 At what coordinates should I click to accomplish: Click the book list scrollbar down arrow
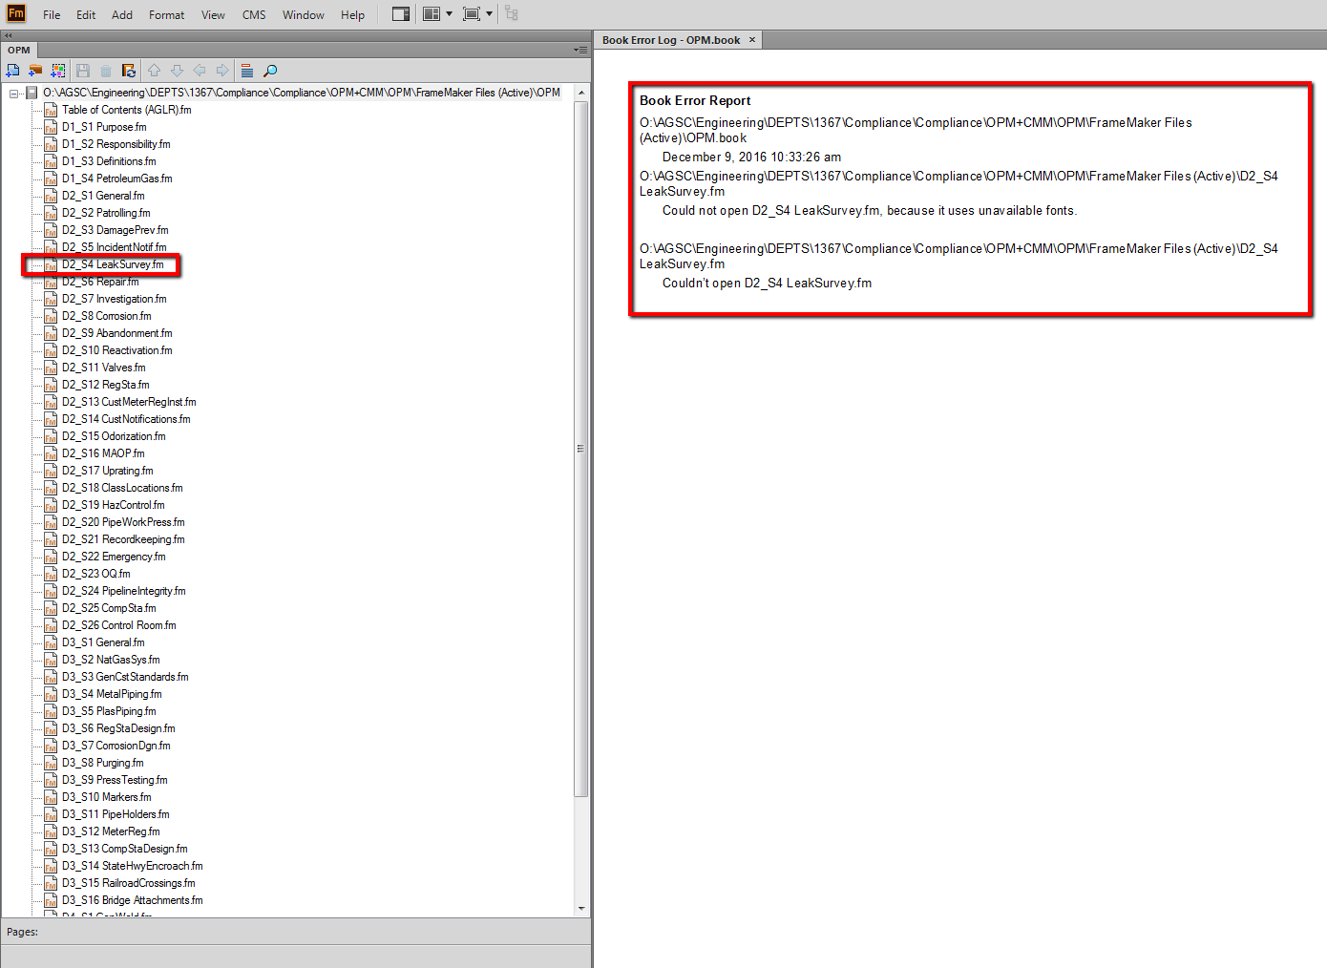(x=581, y=909)
